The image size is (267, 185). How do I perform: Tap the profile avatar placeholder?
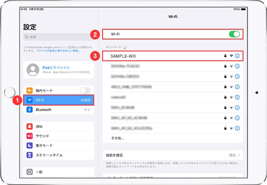pyautogui.click(x=33, y=70)
